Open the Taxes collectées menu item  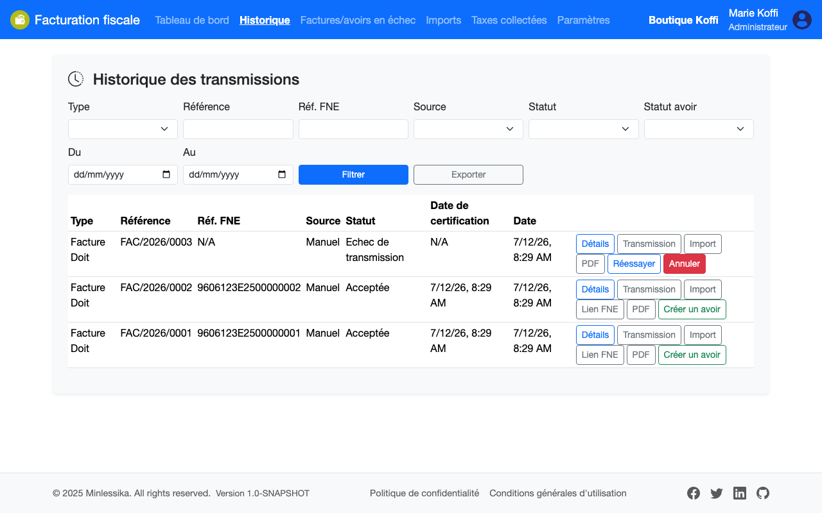click(x=509, y=20)
